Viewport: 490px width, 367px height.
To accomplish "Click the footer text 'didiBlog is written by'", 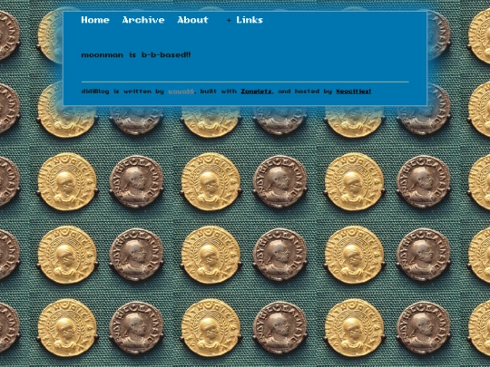I will [x=122, y=92].
